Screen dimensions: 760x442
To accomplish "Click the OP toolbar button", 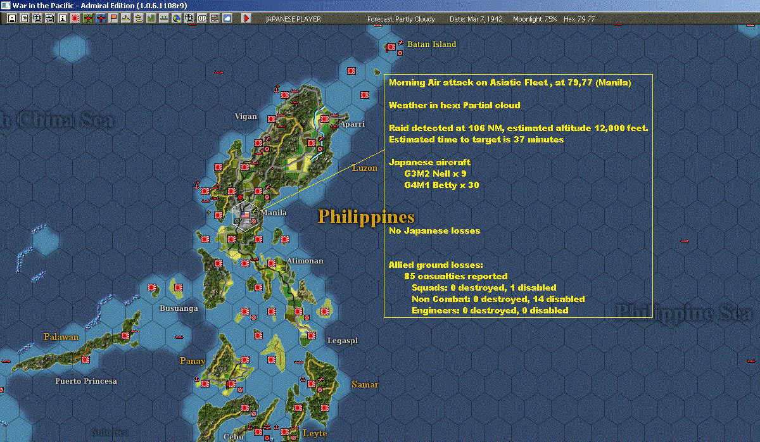I will tap(201, 18).
